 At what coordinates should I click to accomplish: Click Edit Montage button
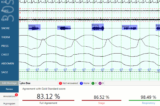click(9, 83)
